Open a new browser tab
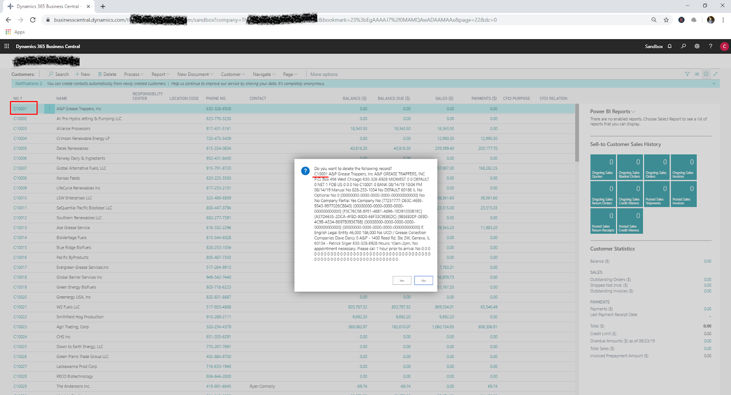The height and width of the screenshot is (395, 731). (x=103, y=6)
